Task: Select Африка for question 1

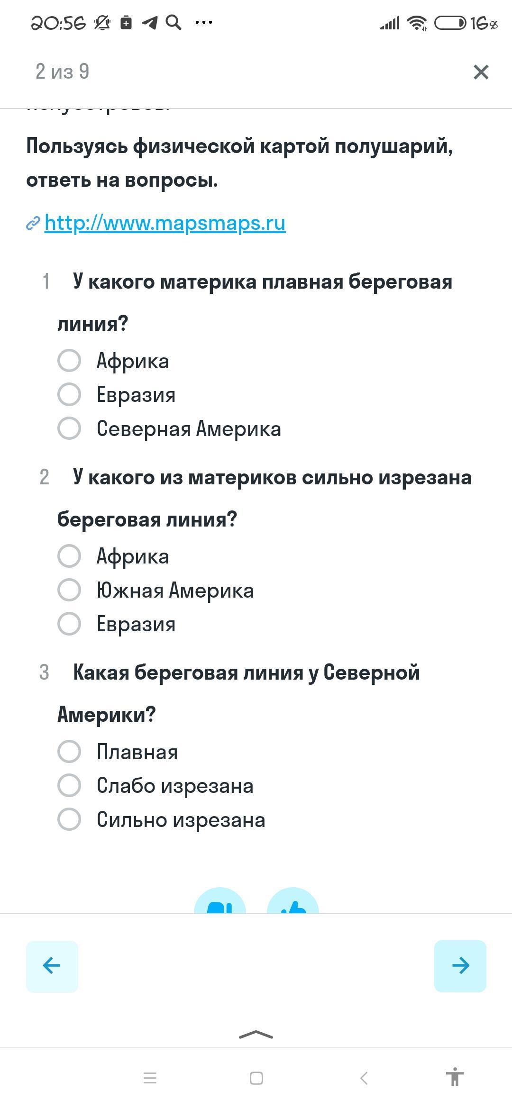Action: [69, 361]
